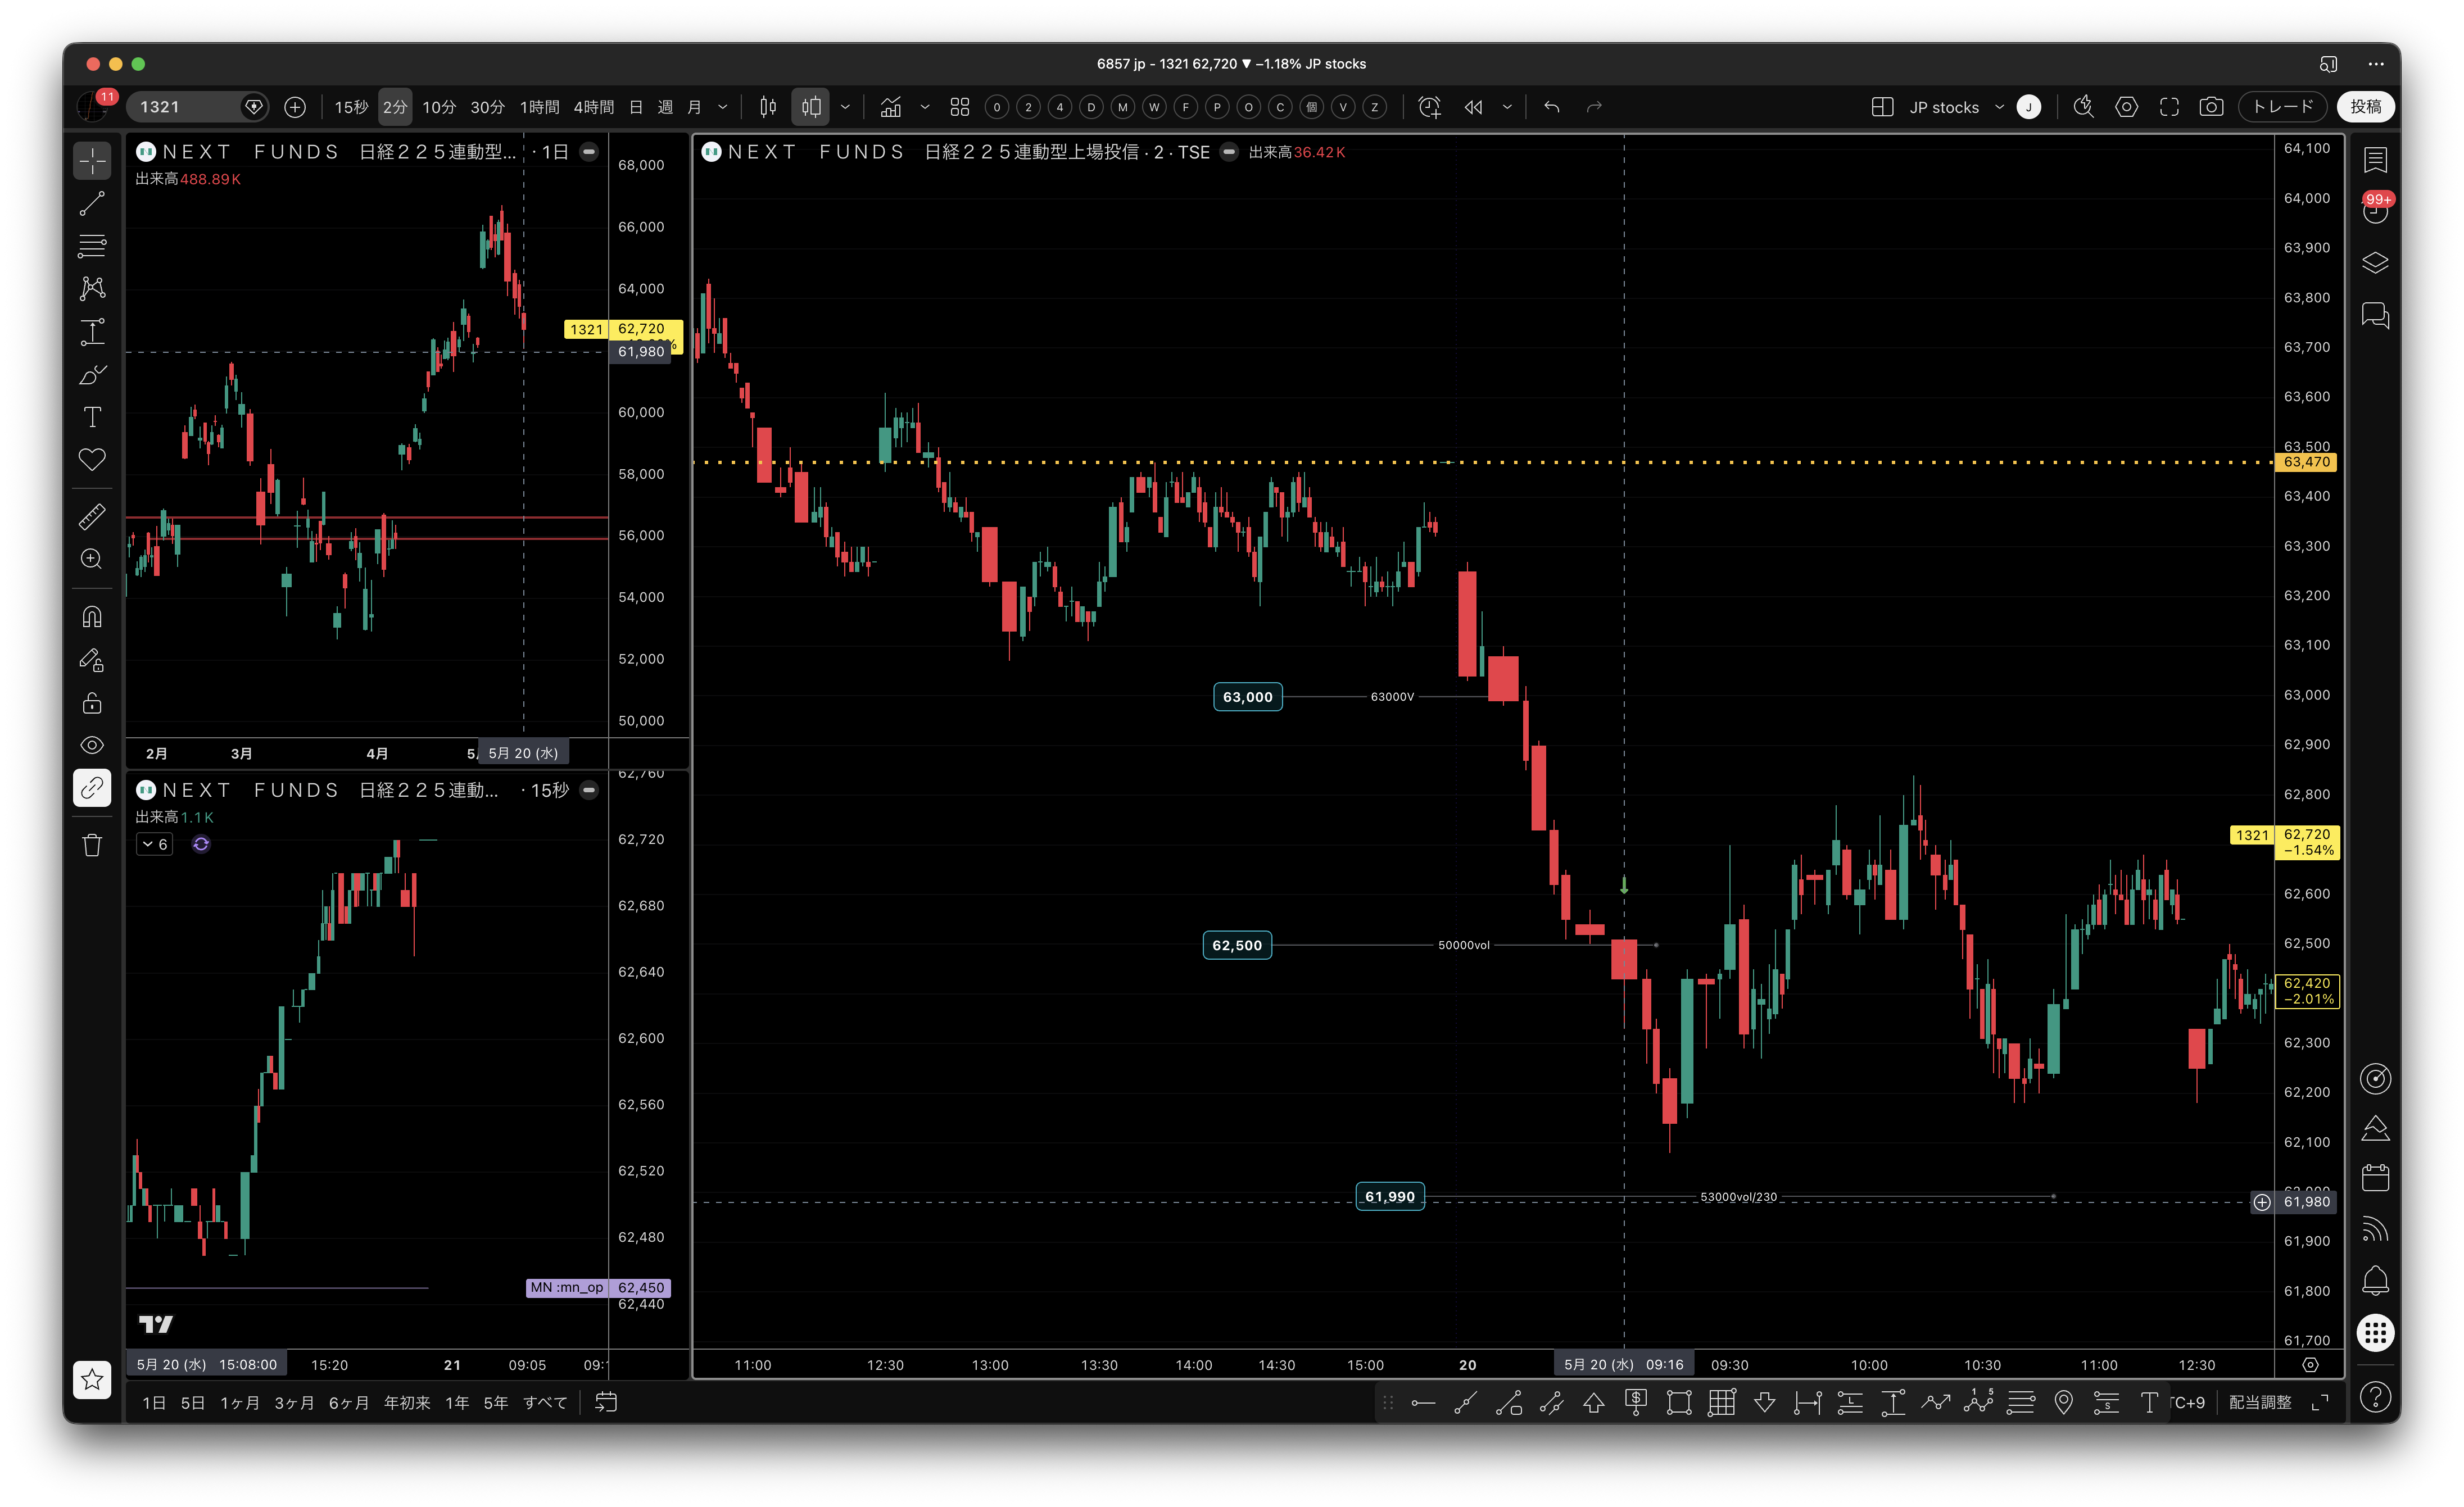Click the compare symbol plus button
The height and width of the screenshot is (1507, 2464).
coord(295,107)
